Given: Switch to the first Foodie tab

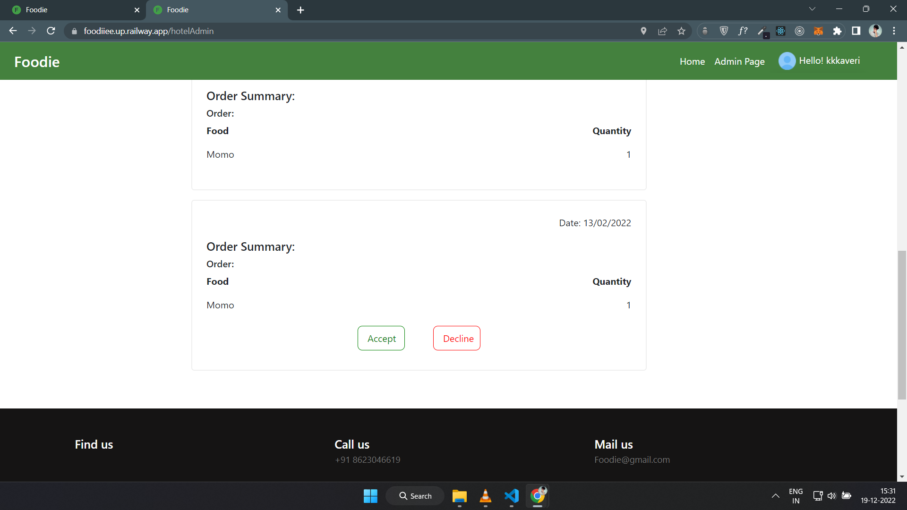Looking at the screenshot, I should click(x=71, y=10).
